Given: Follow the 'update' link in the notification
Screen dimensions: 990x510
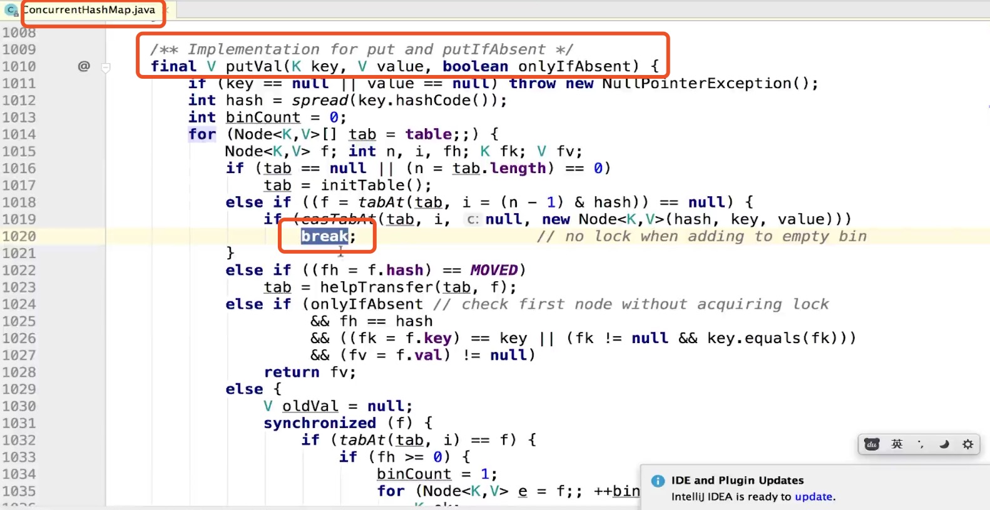Looking at the screenshot, I should [x=814, y=497].
